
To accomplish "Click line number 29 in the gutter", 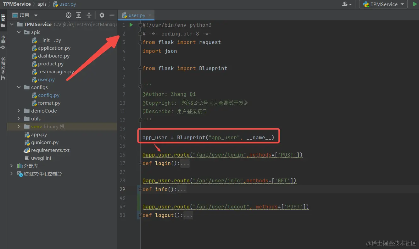I will click(122, 189).
